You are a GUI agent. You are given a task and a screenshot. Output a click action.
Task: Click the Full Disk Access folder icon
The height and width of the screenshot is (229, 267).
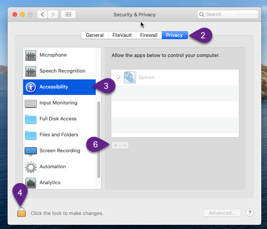click(31, 119)
